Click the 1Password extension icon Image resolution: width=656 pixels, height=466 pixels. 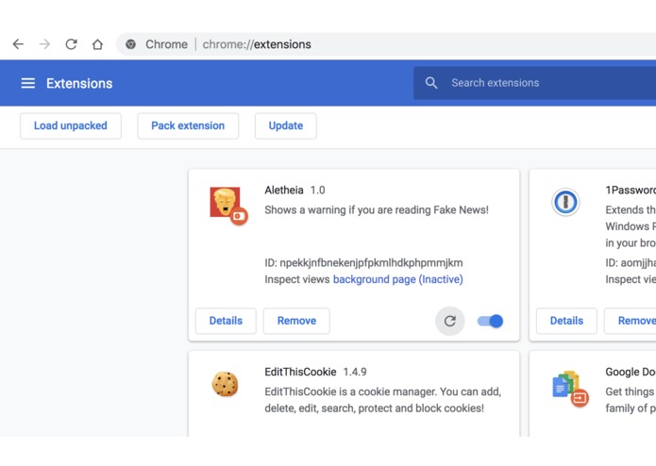coord(565,202)
